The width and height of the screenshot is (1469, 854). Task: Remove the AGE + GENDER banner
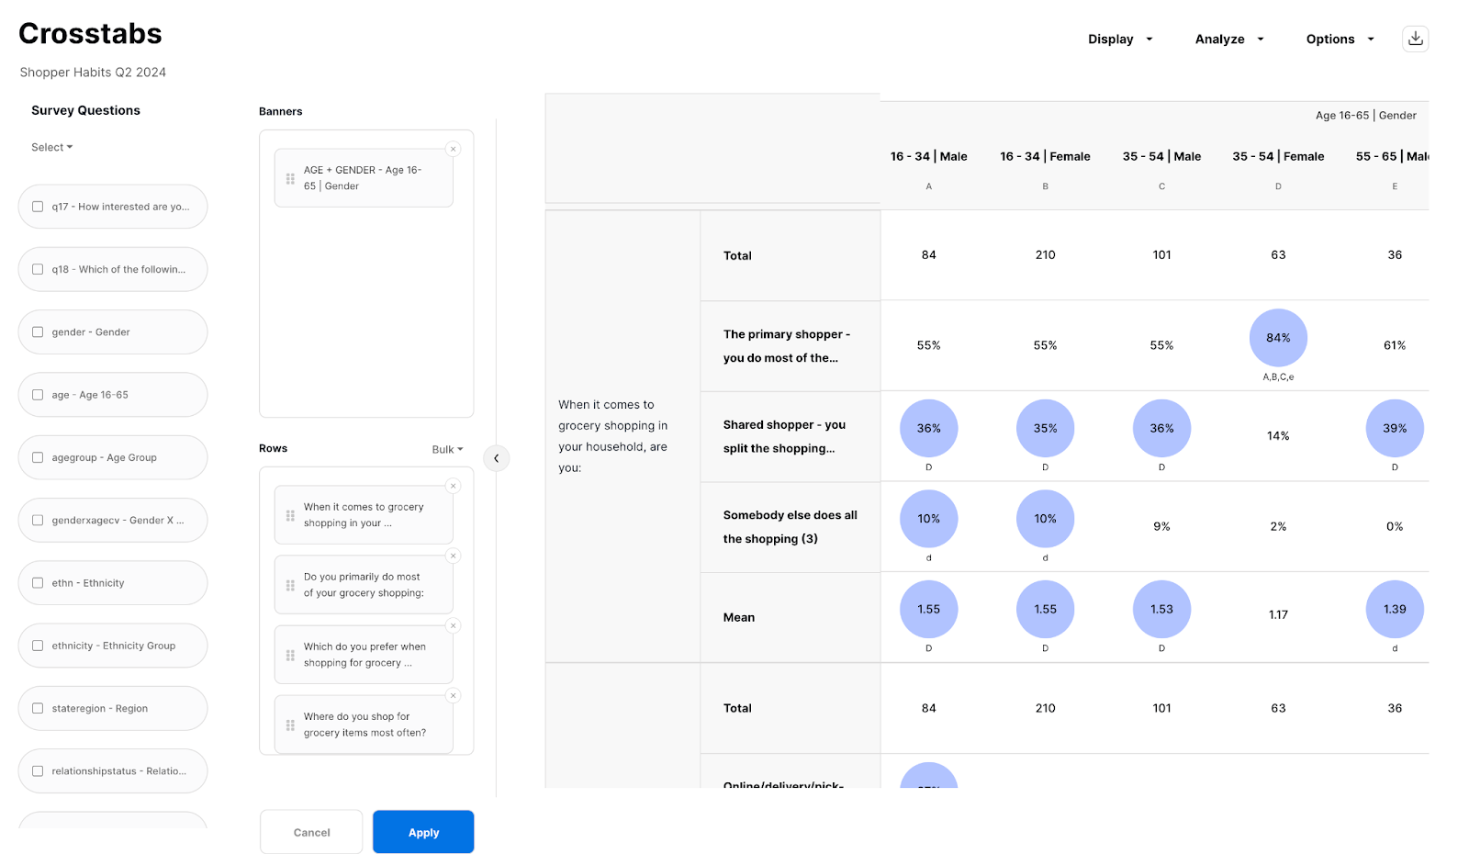click(x=453, y=149)
